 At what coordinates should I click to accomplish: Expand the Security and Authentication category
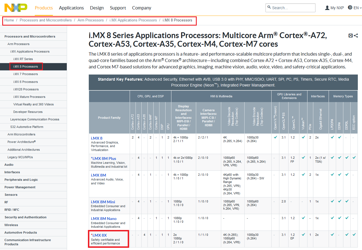pyautogui.click(x=25, y=217)
